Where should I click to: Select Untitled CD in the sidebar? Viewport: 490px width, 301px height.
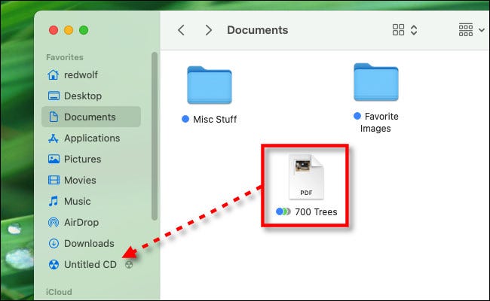(89, 264)
